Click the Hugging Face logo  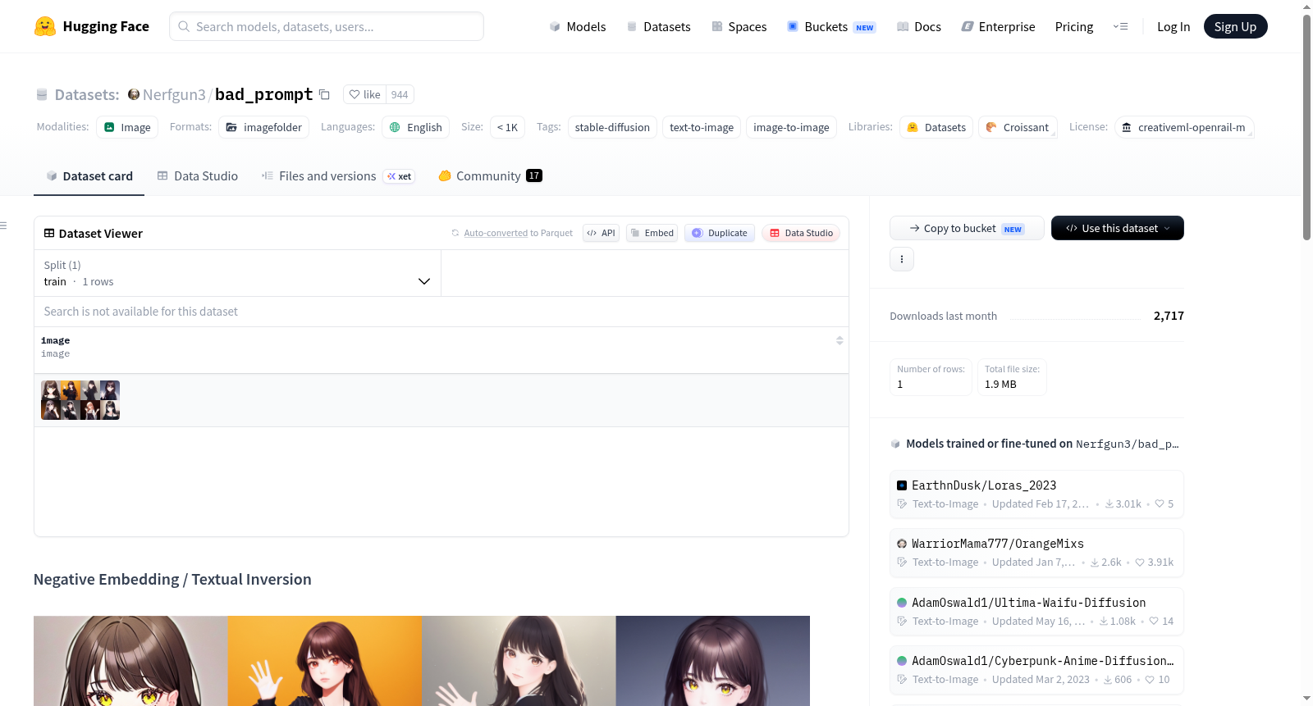pos(91,26)
